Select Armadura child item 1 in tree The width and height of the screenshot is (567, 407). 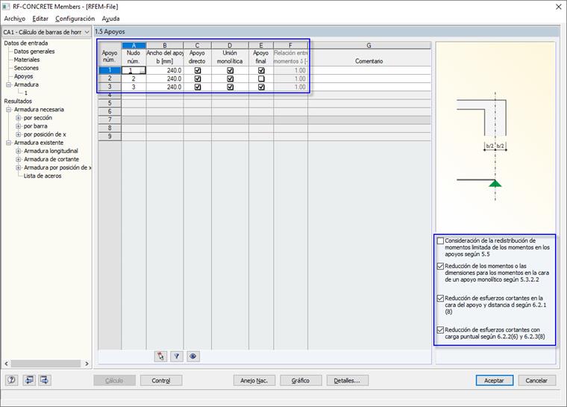coord(25,93)
